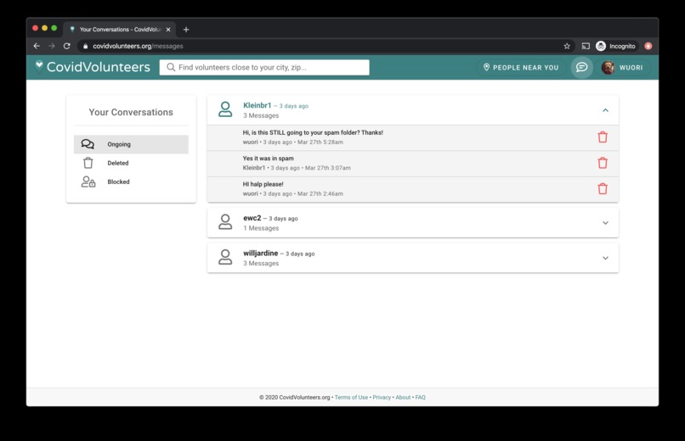Switch to the Your Conversations browser tab
This screenshot has height=441, width=685.
coord(120,29)
